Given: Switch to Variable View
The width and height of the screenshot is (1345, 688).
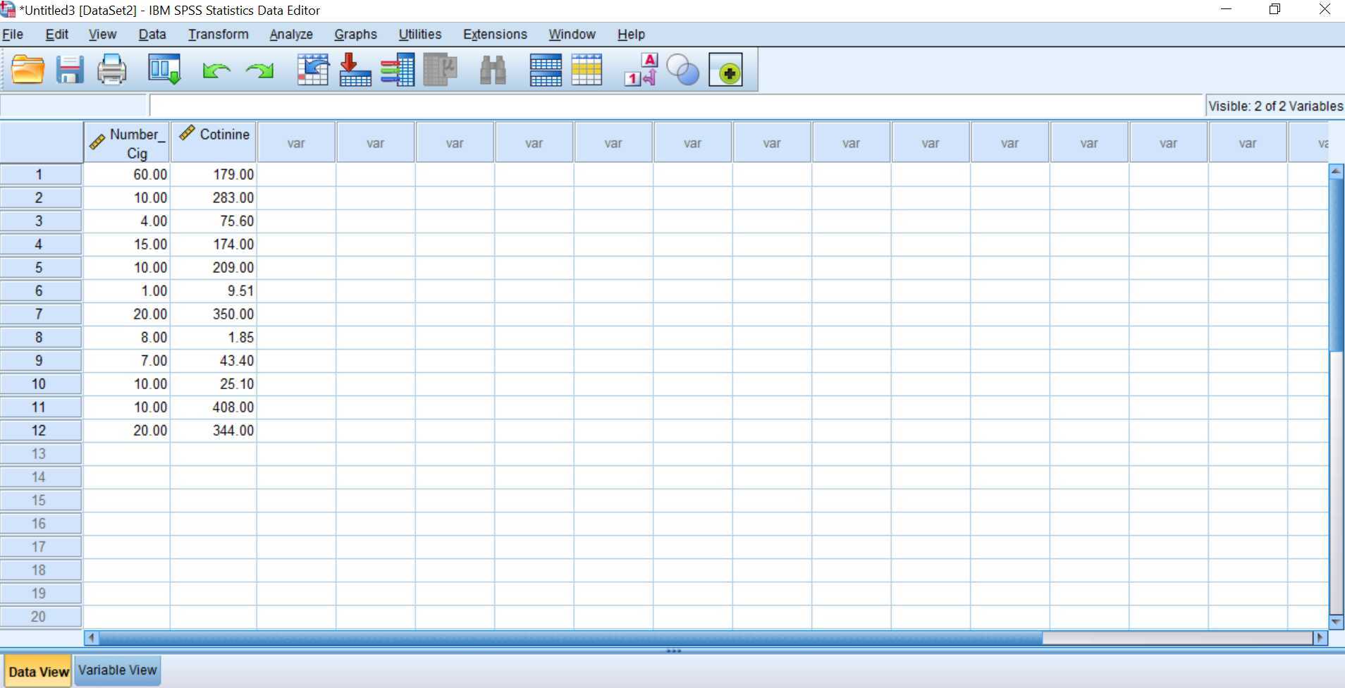Looking at the screenshot, I should (117, 670).
